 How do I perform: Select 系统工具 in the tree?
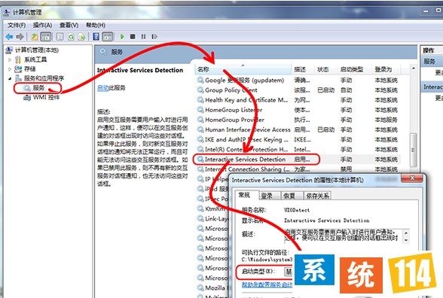[x=35, y=59]
